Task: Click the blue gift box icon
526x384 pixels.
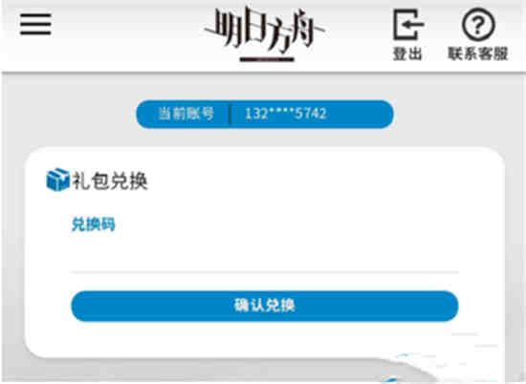Action: click(x=57, y=180)
